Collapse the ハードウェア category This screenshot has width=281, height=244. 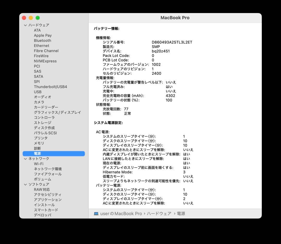tap(25, 25)
